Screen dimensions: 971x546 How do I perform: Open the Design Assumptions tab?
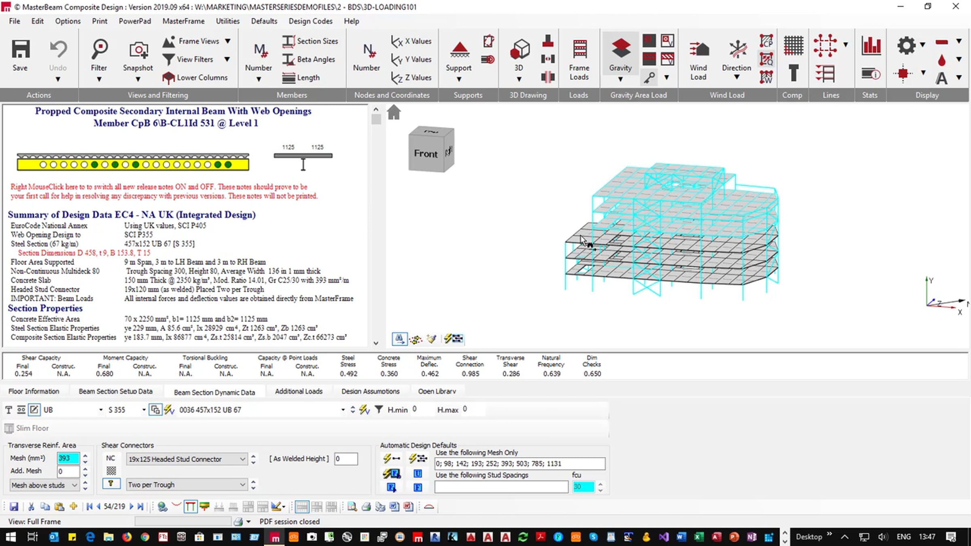click(370, 391)
